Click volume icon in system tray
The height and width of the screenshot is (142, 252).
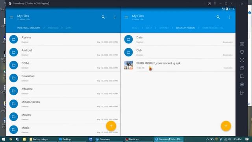pyautogui.click(x=230, y=139)
